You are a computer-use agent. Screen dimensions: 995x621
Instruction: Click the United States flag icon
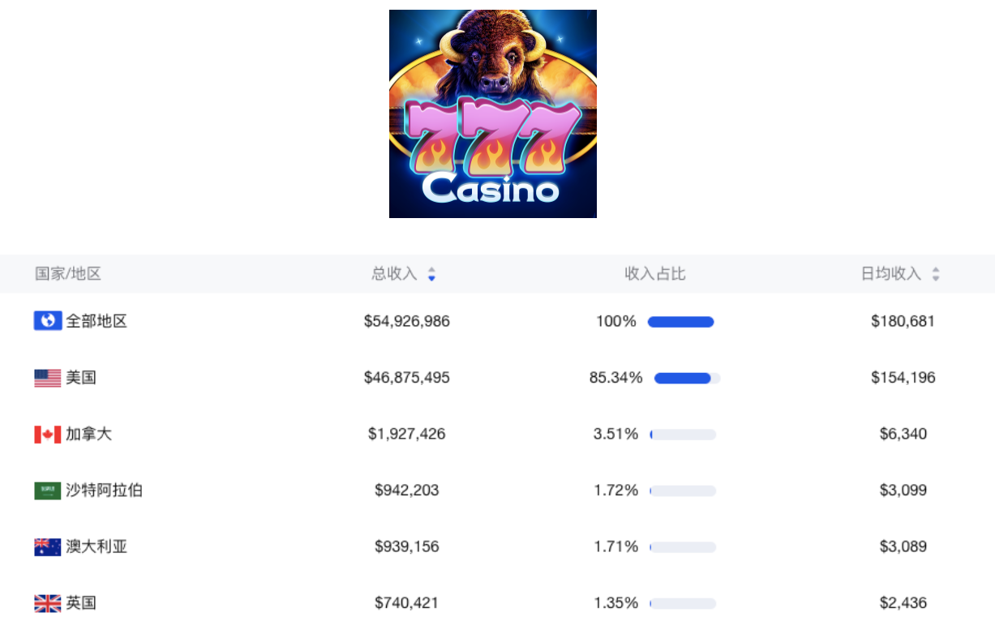[48, 378]
